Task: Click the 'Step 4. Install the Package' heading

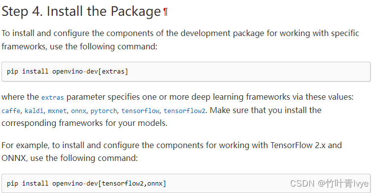Action: [x=81, y=11]
